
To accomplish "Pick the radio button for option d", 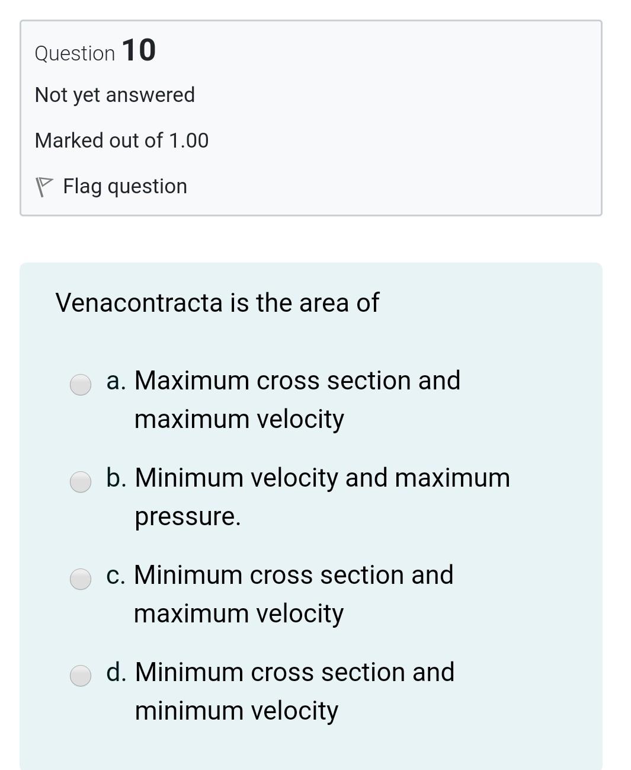I will pos(81,676).
